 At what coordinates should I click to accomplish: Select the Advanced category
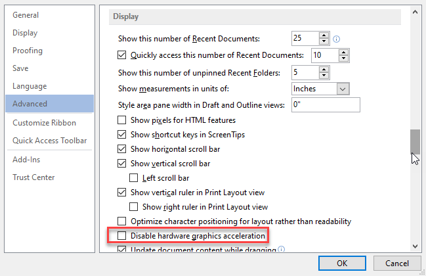point(49,104)
